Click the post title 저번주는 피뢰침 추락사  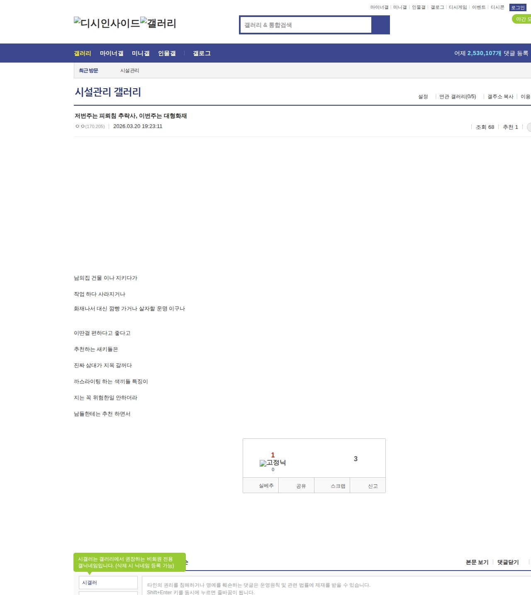[x=131, y=116]
